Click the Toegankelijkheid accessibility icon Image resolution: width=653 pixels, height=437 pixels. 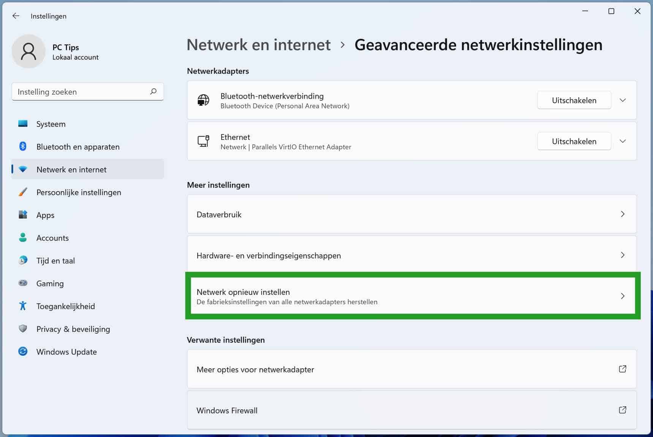tap(22, 306)
